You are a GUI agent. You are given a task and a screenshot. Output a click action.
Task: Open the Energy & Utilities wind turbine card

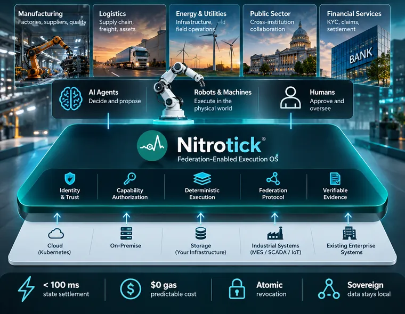pyautogui.click(x=204, y=40)
